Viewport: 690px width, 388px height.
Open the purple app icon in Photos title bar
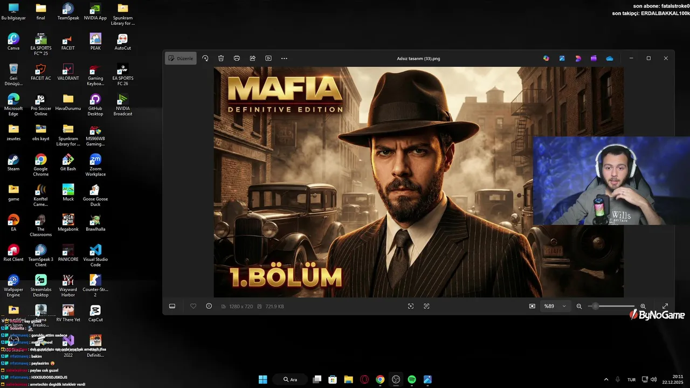(x=594, y=58)
